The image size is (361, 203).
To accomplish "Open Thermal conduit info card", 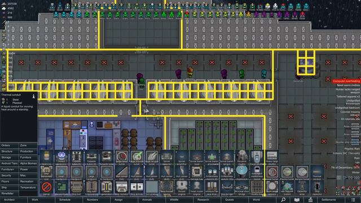I will [x=34, y=96].
